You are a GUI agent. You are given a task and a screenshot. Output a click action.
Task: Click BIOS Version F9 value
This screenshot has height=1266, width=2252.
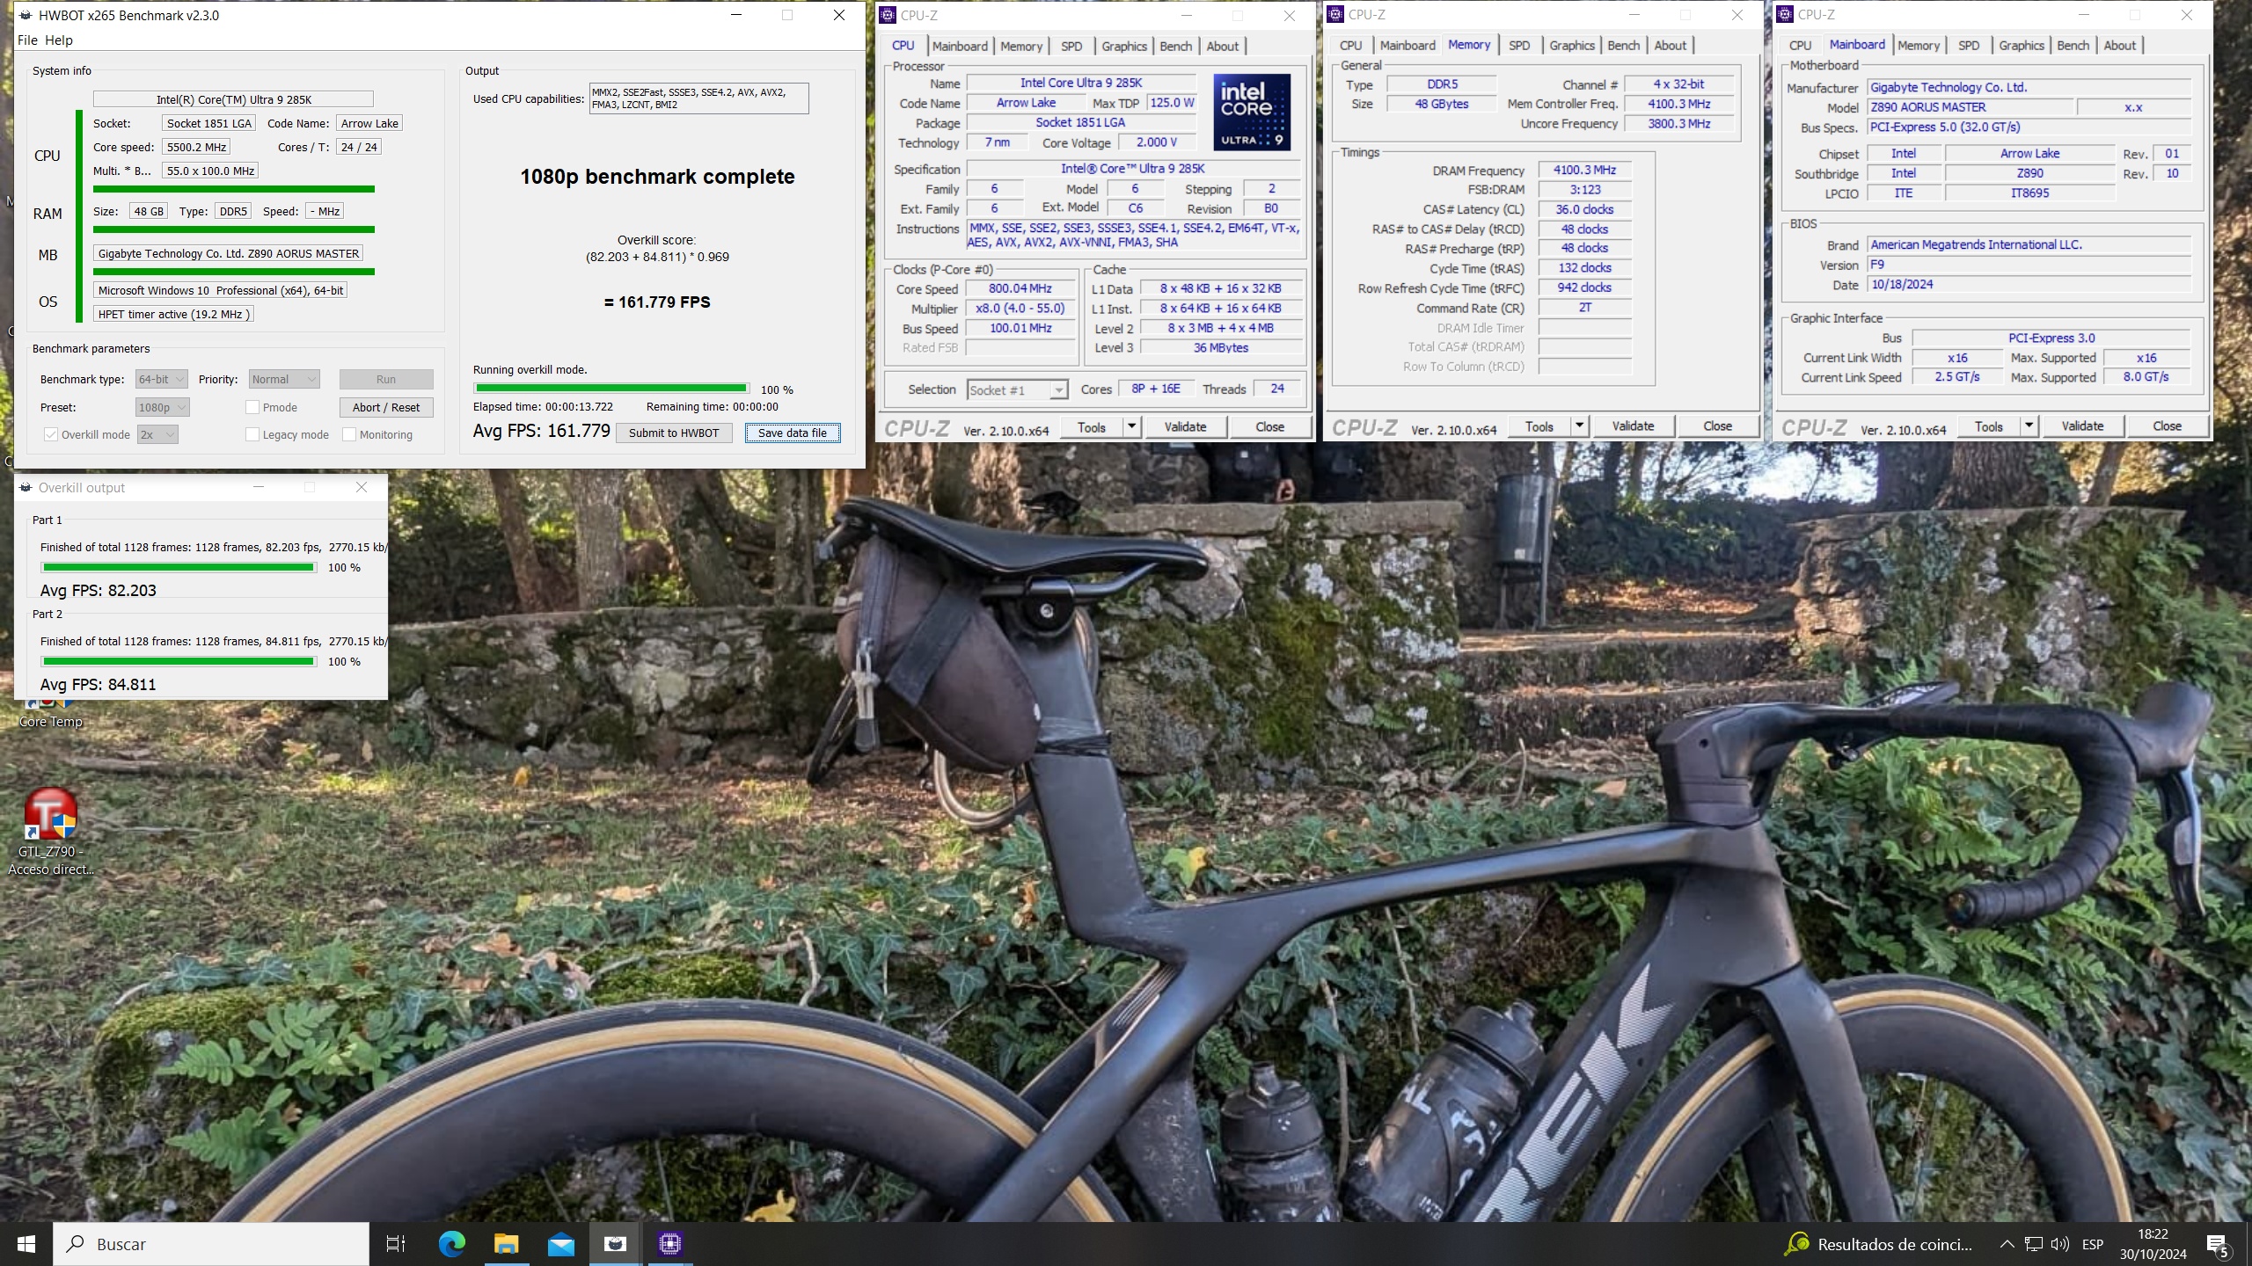click(2029, 265)
